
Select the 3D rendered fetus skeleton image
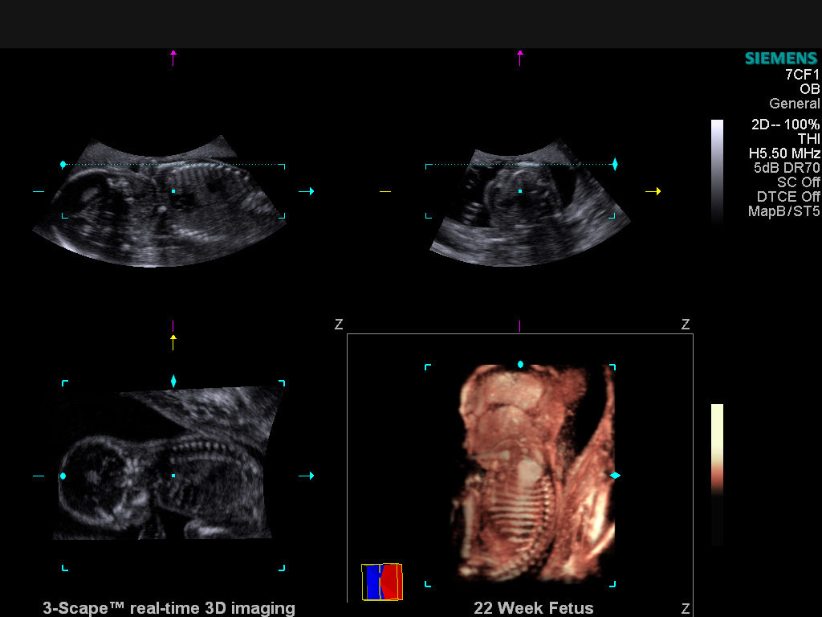coord(533,472)
